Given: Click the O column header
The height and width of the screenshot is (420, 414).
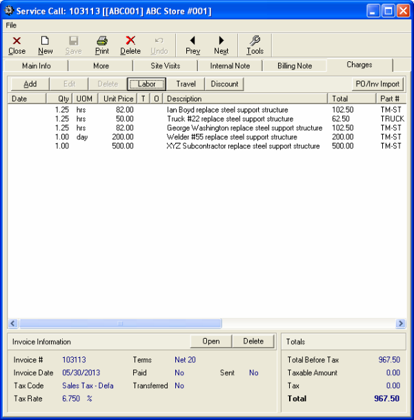Looking at the screenshot, I should (157, 99).
